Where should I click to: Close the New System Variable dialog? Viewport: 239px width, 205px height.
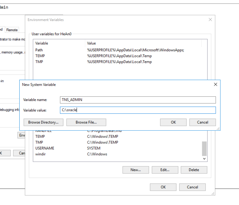pyautogui.click(x=215, y=85)
